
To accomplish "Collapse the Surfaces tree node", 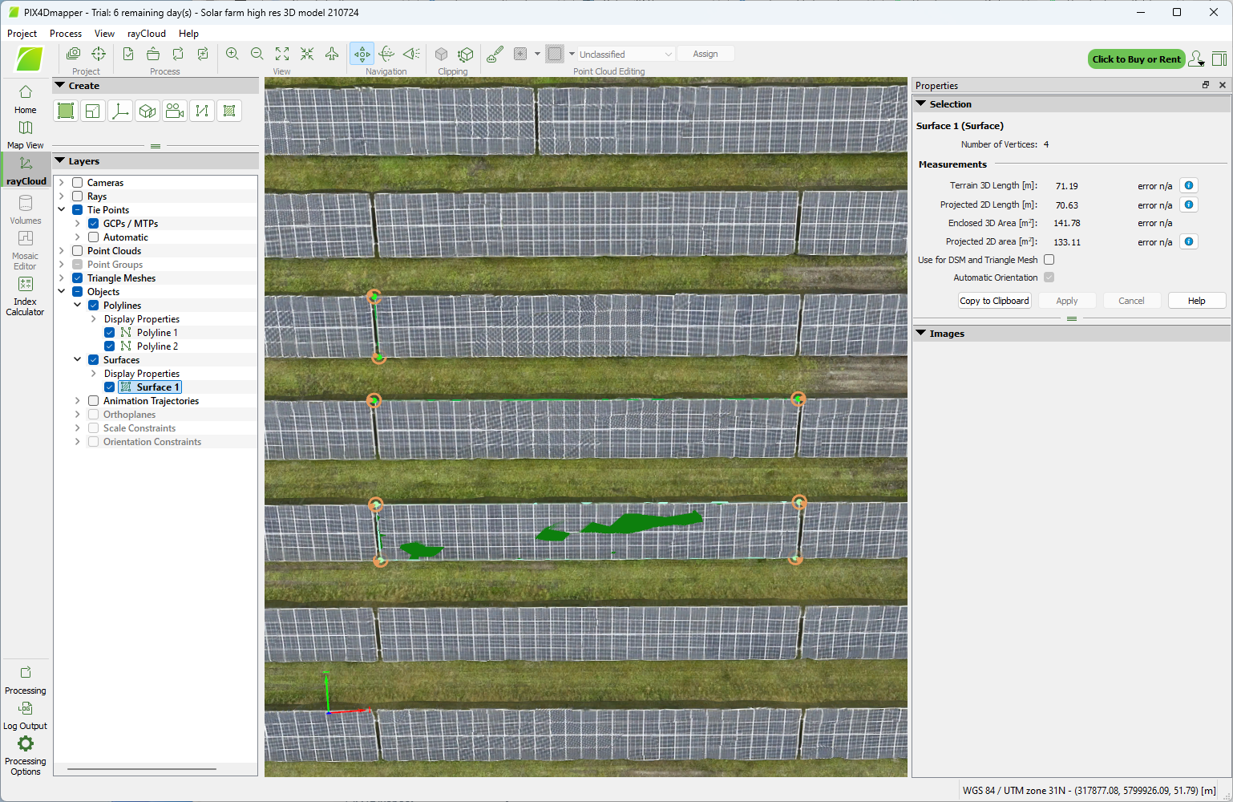I will 78,360.
